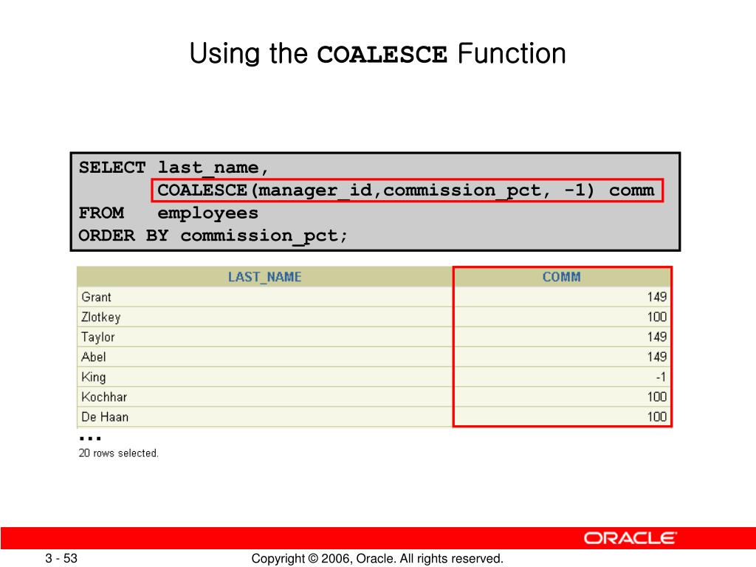Click the COALESCE(manager_id,commission_pct, -1) comm line

click(406, 190)
